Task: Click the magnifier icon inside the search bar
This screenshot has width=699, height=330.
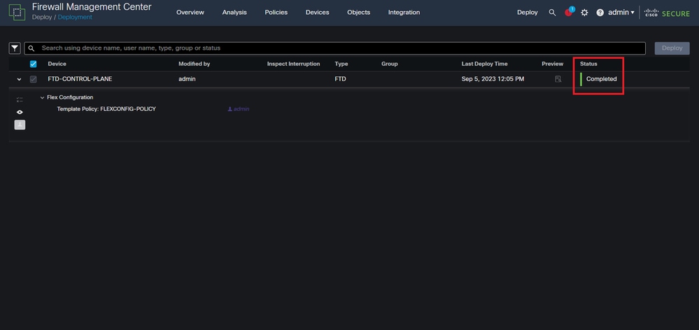Action: point(31,48)
